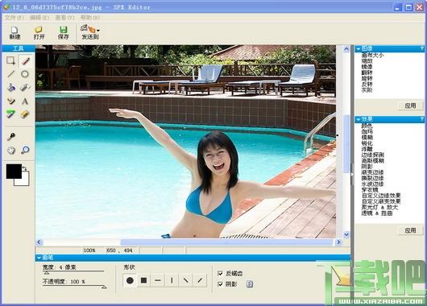
Task: Click the 不透明度 opacity slider
Action: 74,287
